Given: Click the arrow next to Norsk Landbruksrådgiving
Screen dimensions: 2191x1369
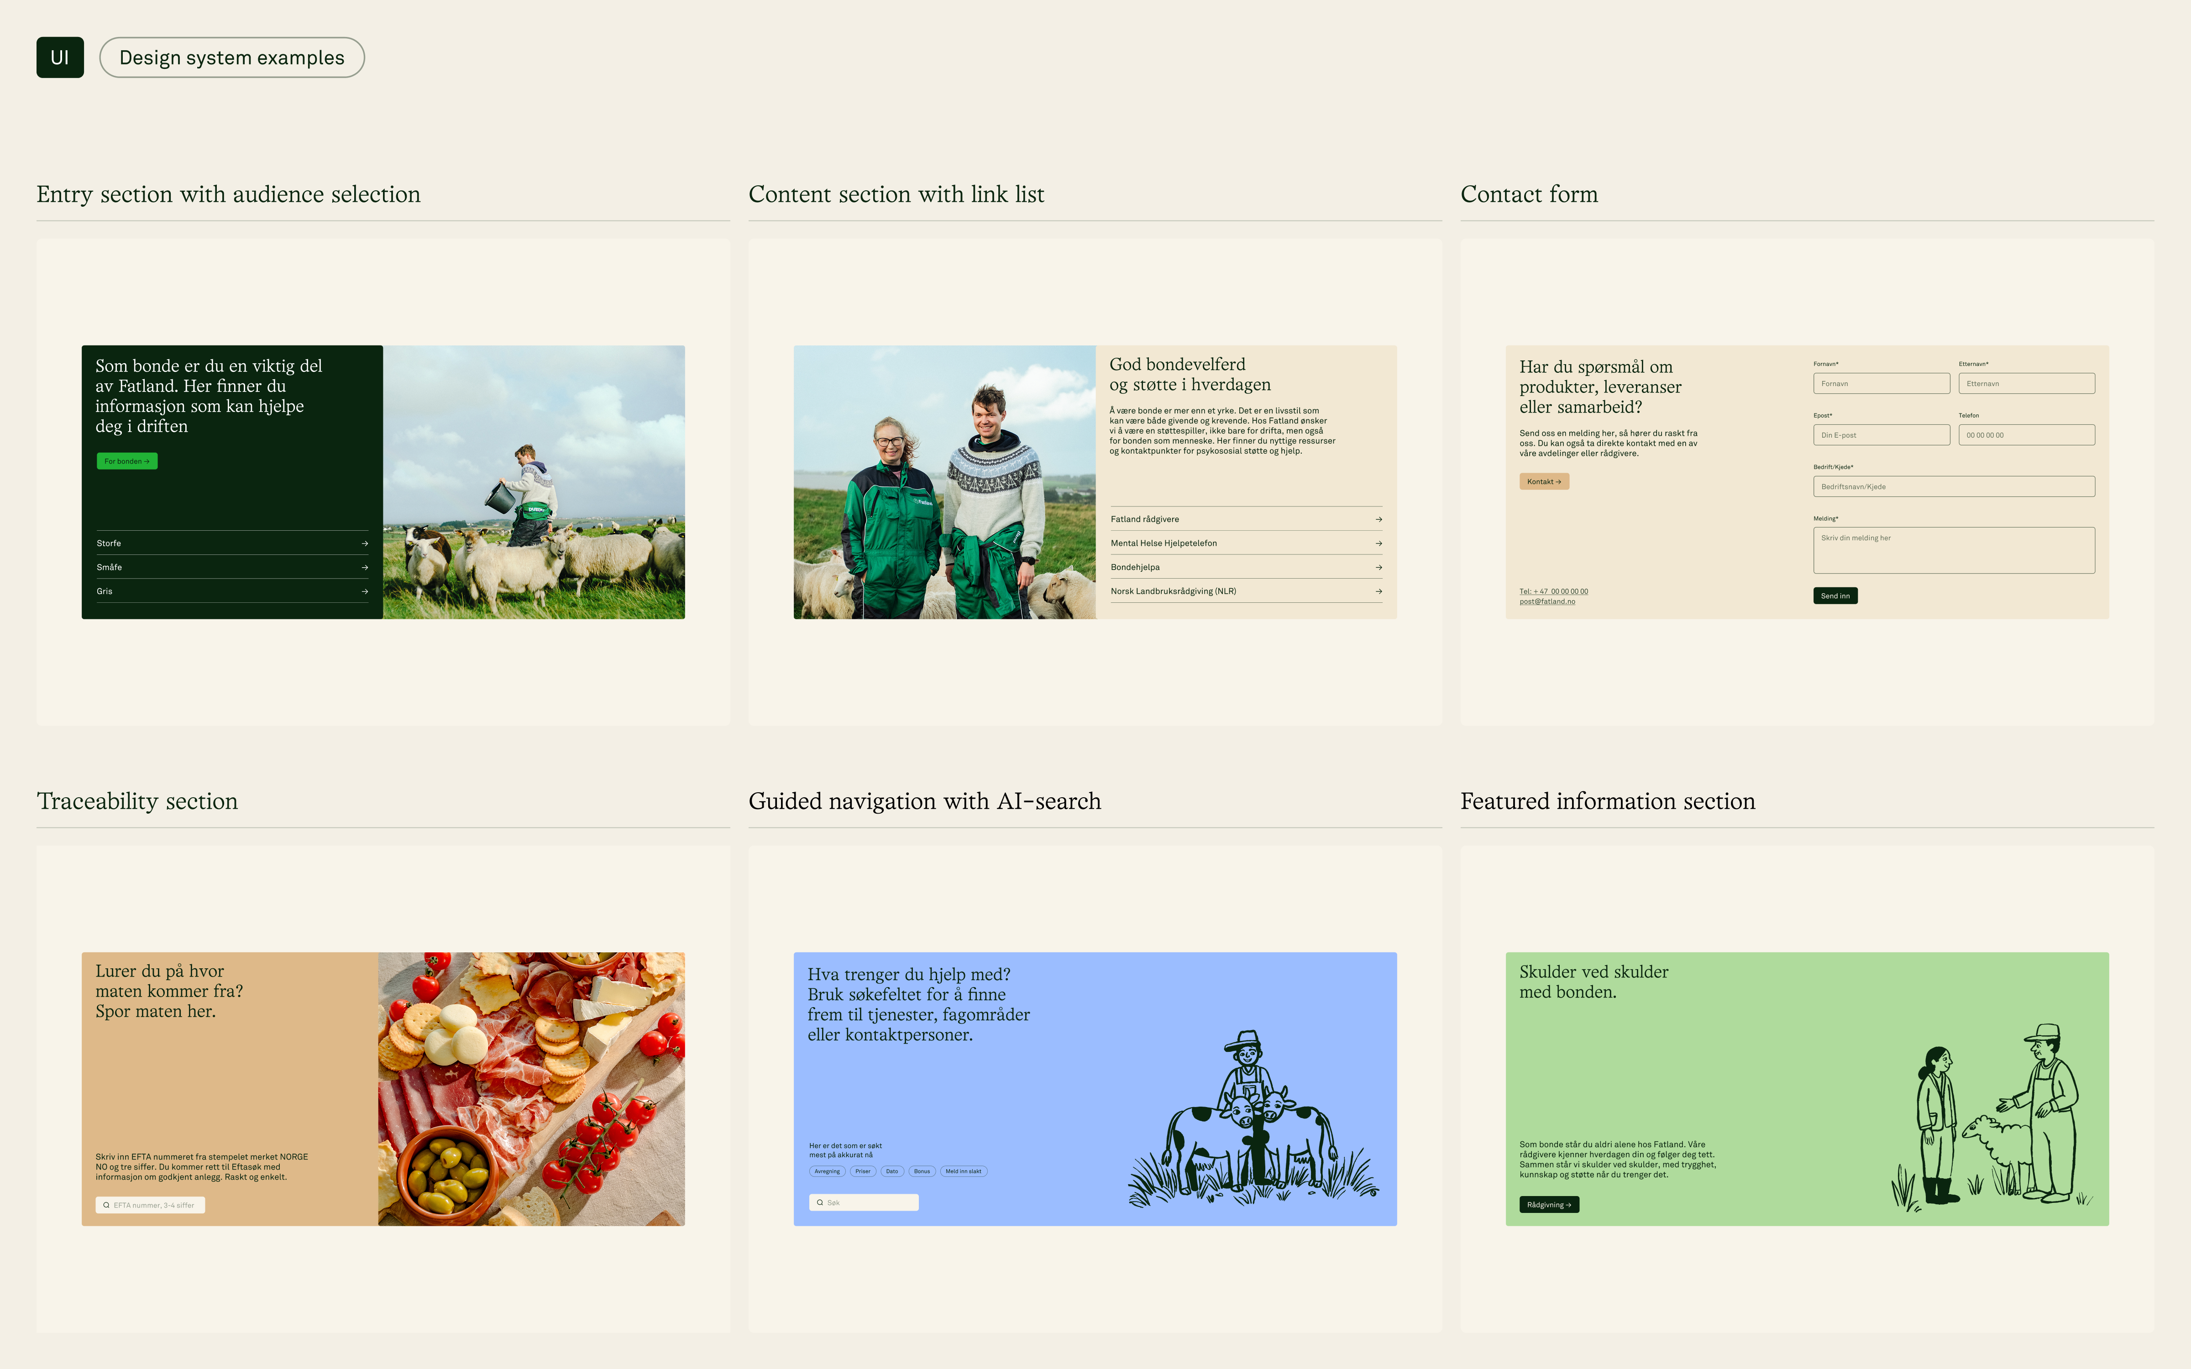Looking at the screenshot, I should coord(1378,591).
